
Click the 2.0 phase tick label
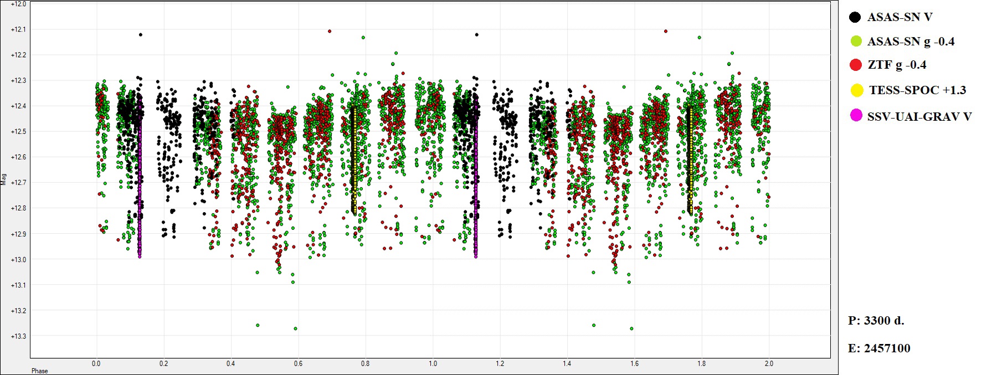[x=769, y=363]
